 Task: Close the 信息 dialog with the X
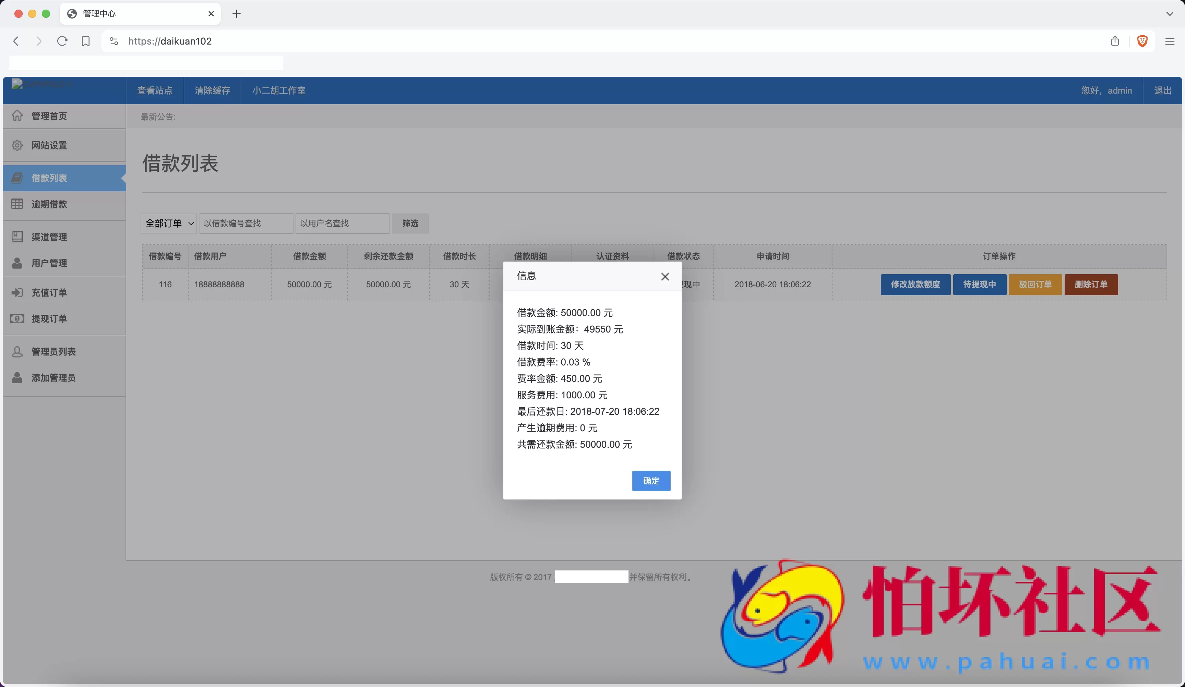(665, 277)
